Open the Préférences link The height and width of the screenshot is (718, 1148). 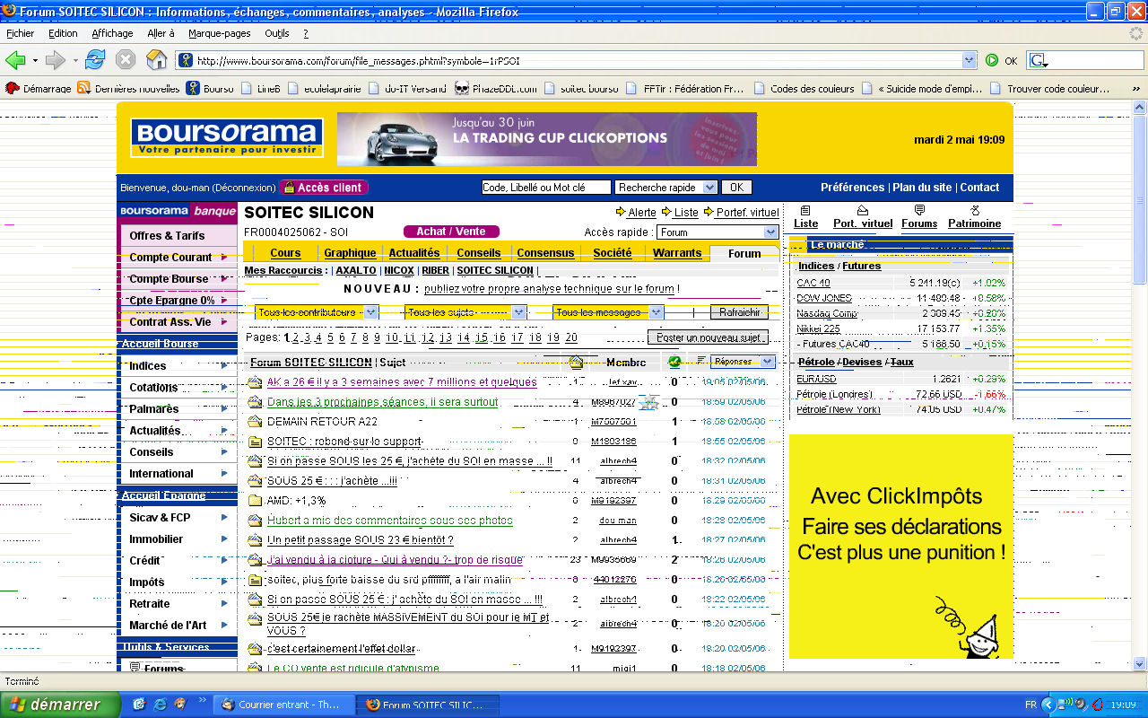tap(852, 188)
